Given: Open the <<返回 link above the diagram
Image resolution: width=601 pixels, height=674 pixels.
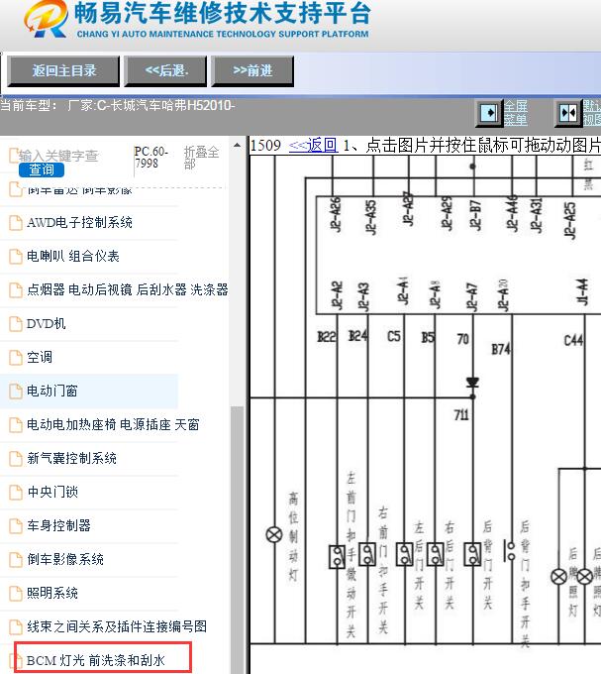Looking at the screenshot, I should [x=313, y=146].
